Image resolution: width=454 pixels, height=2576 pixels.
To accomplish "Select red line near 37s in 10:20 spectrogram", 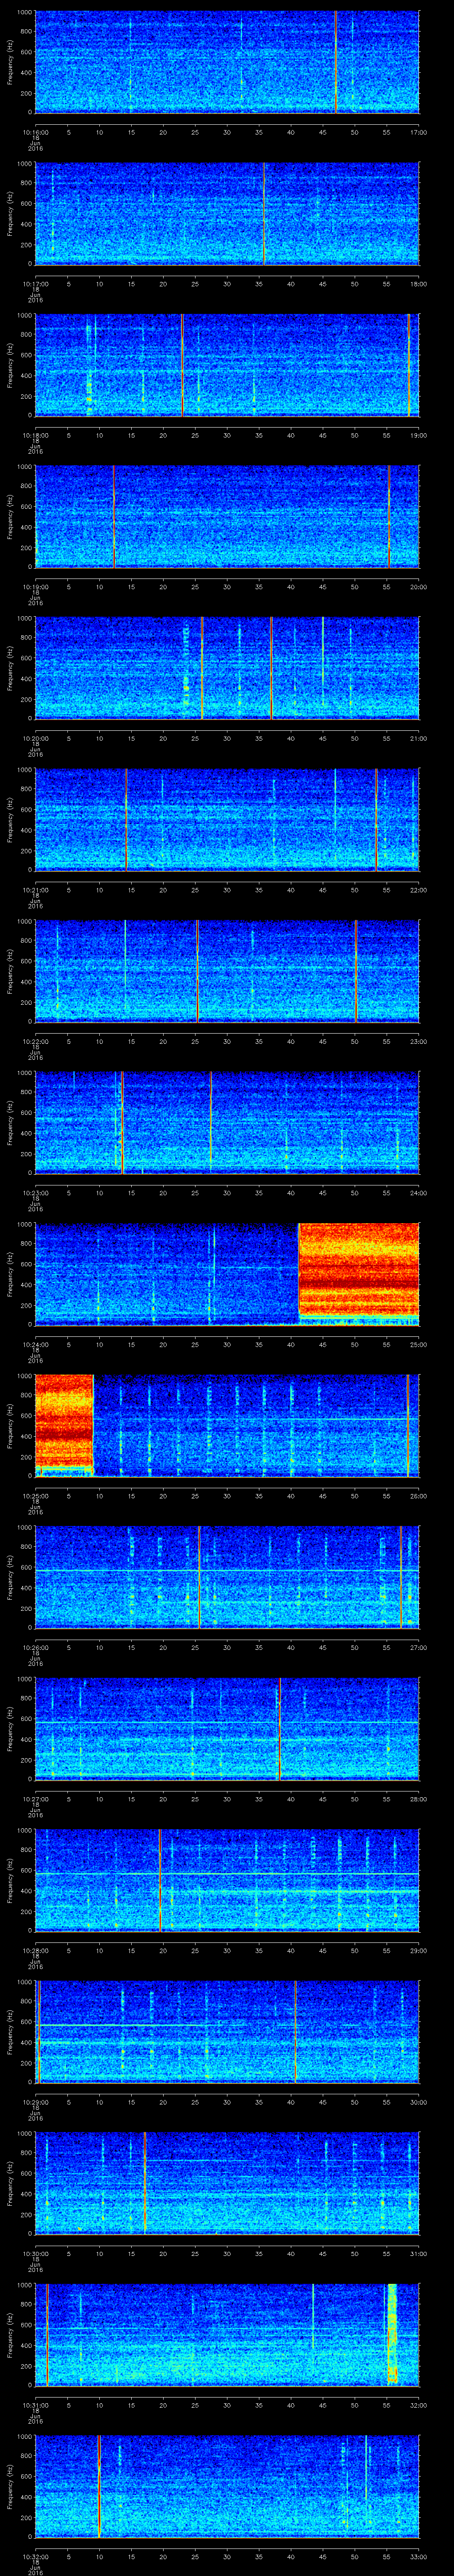I will pyautogui.click(x=271, y=668).
